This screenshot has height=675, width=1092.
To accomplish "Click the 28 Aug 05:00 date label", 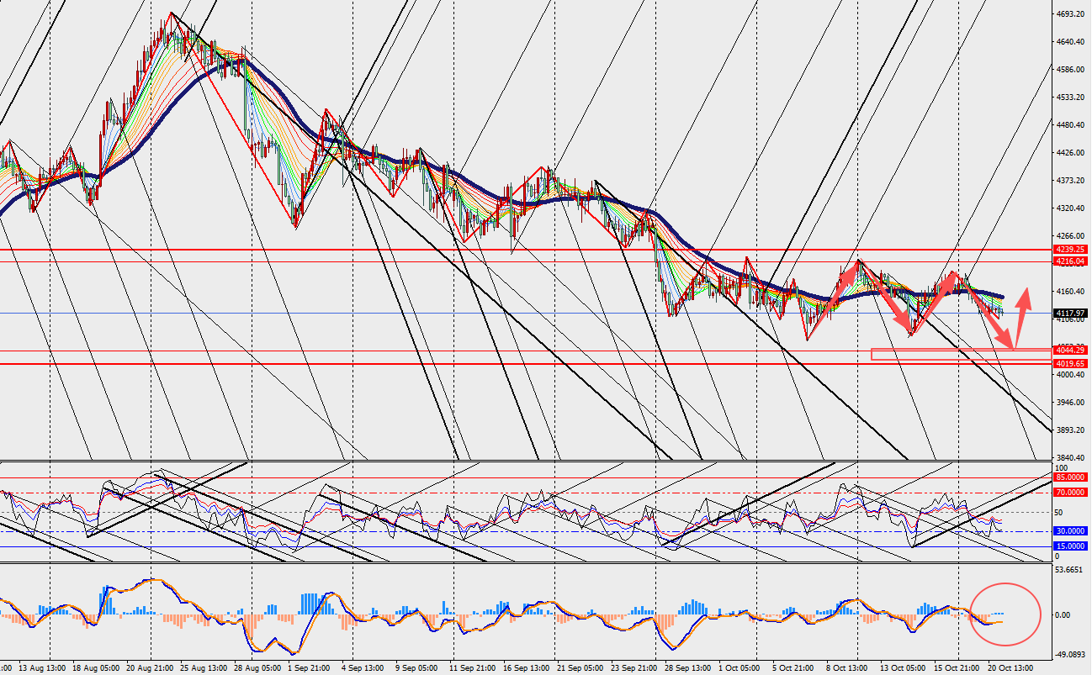I will pyautogui.click(x=258, y=668).
